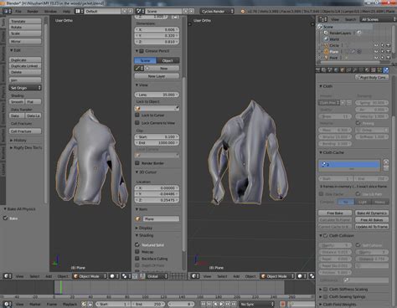Open the No Sync playback dropdown
This screenshot has width=397, height=308.
[x=257, y=304]
